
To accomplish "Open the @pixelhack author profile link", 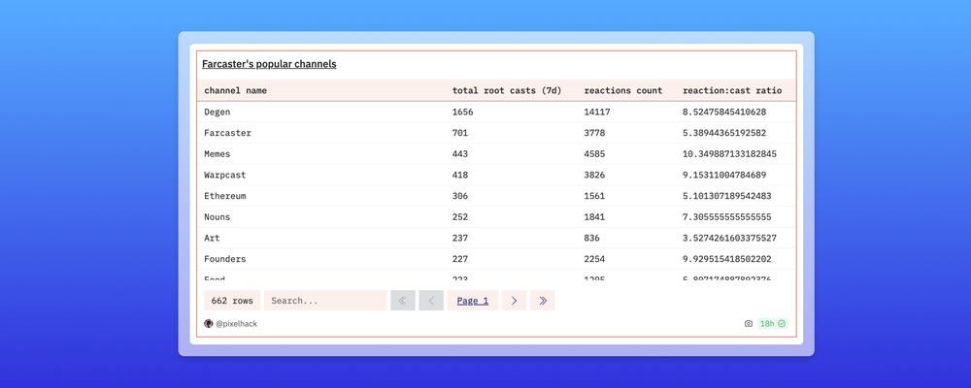I will pos(236,323).
